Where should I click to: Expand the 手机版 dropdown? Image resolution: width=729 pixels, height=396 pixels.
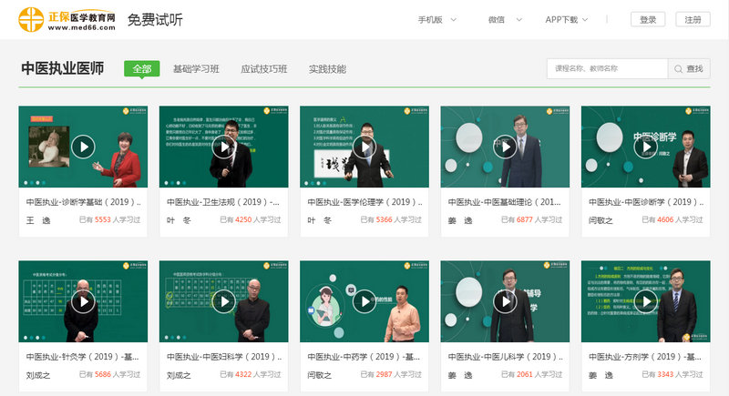(x=435, y=19)
